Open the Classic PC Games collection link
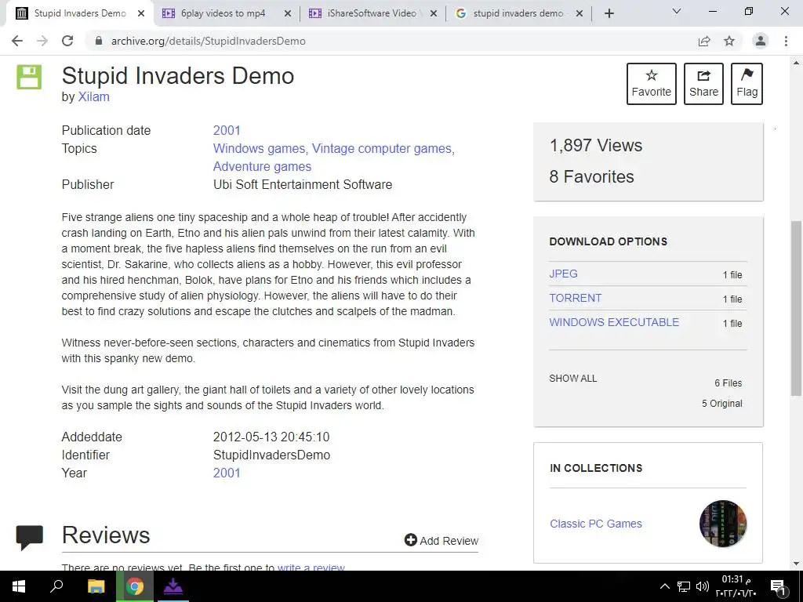This screenshot has height=602, width=803. (596, 524)
